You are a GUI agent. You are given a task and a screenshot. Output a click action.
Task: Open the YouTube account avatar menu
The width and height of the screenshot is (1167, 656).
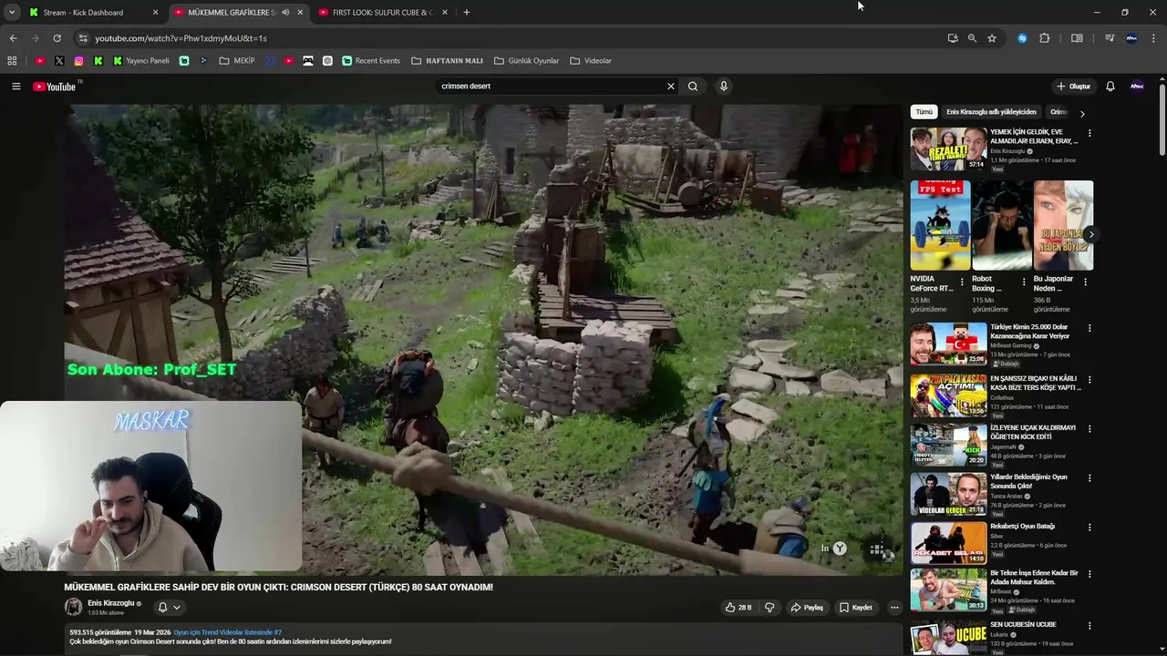click(x=1137, y=87)
